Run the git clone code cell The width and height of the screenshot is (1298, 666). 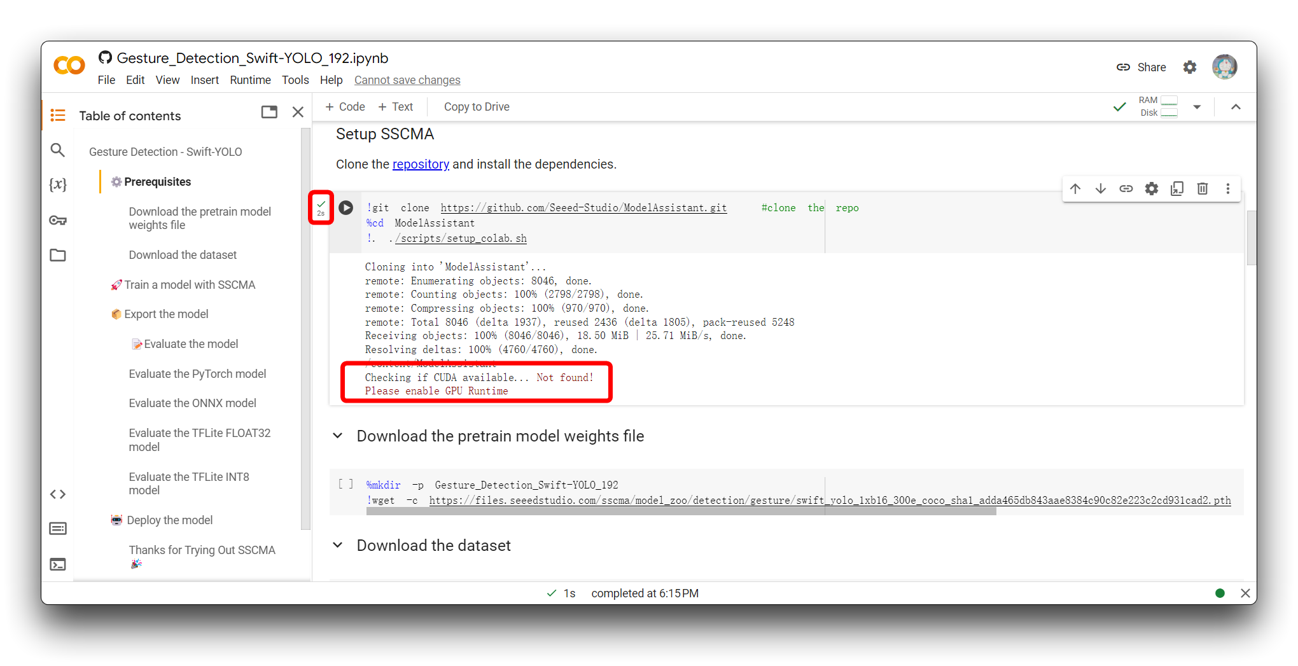coord(346,208)
